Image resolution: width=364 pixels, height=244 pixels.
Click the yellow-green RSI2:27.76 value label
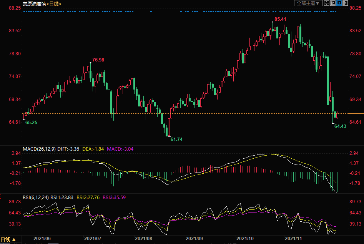pos(87,198)
